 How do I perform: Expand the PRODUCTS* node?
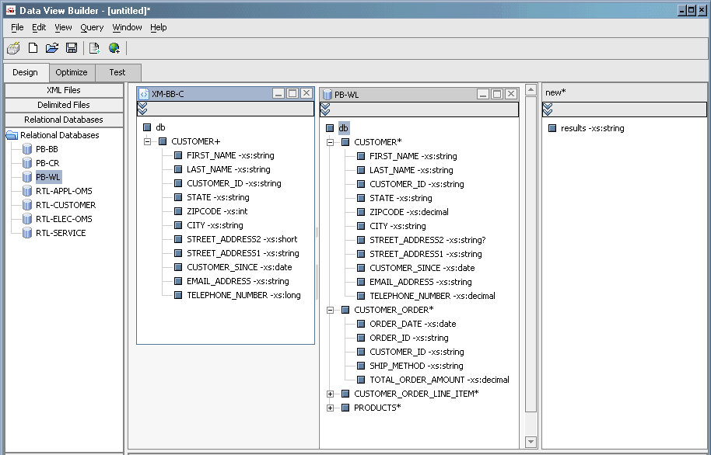(x=330, y=408)
